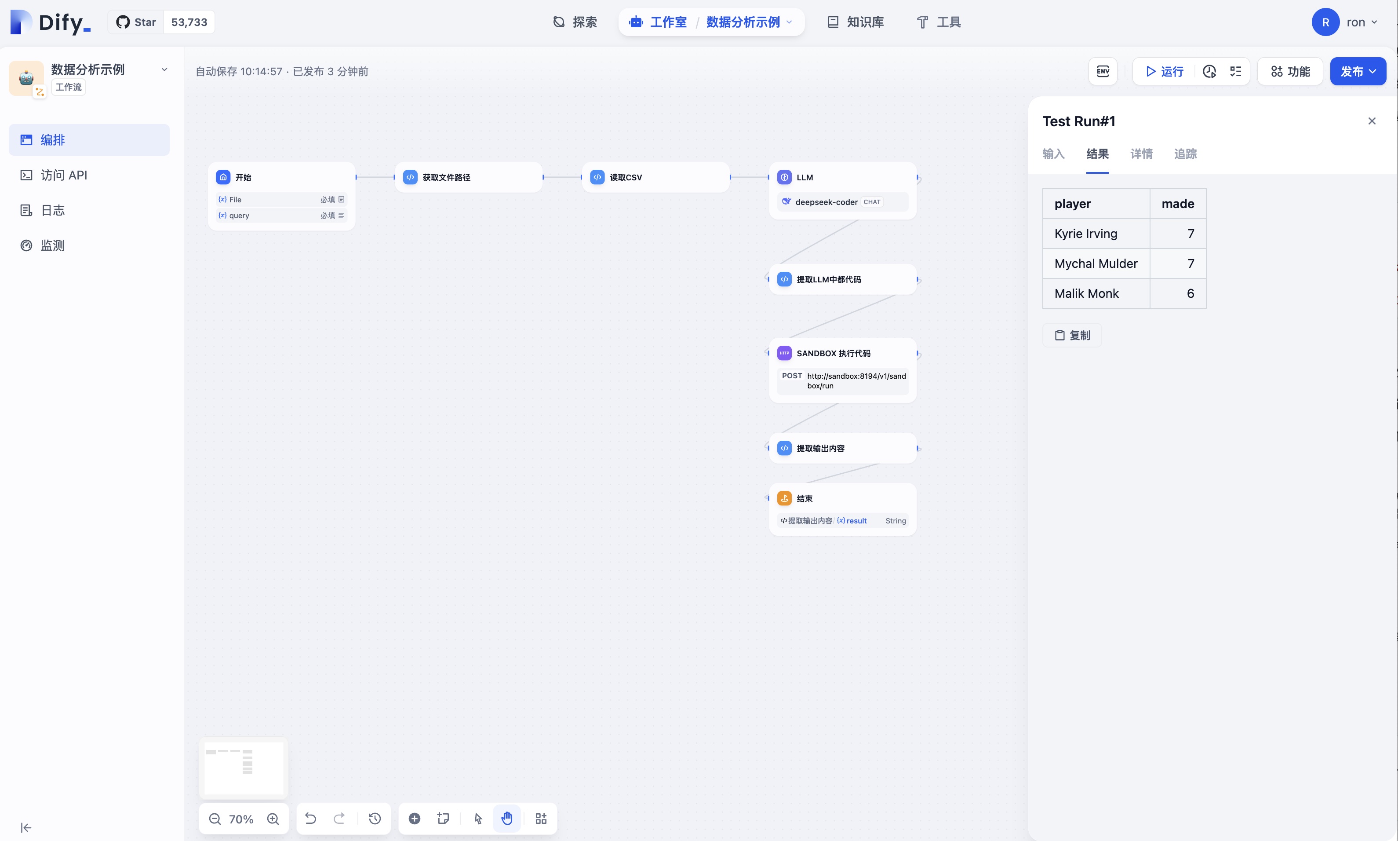The height and width of the screenshot is (841, 1398).
Task: Open the 追踪 tracing tab
Action: (x=1185, y=154)
